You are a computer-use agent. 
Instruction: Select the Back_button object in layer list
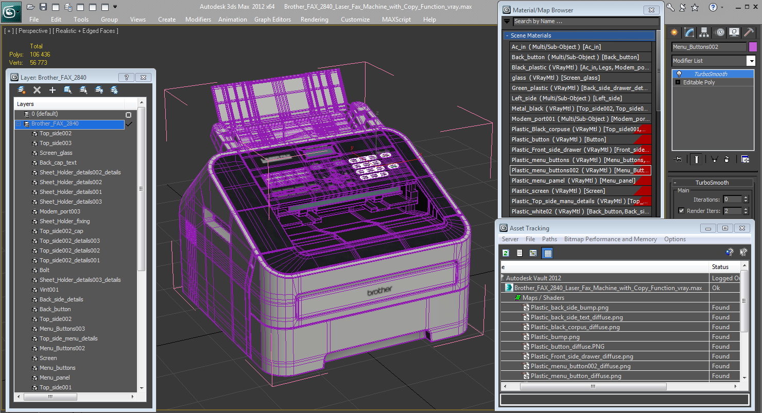click(55, 309)
